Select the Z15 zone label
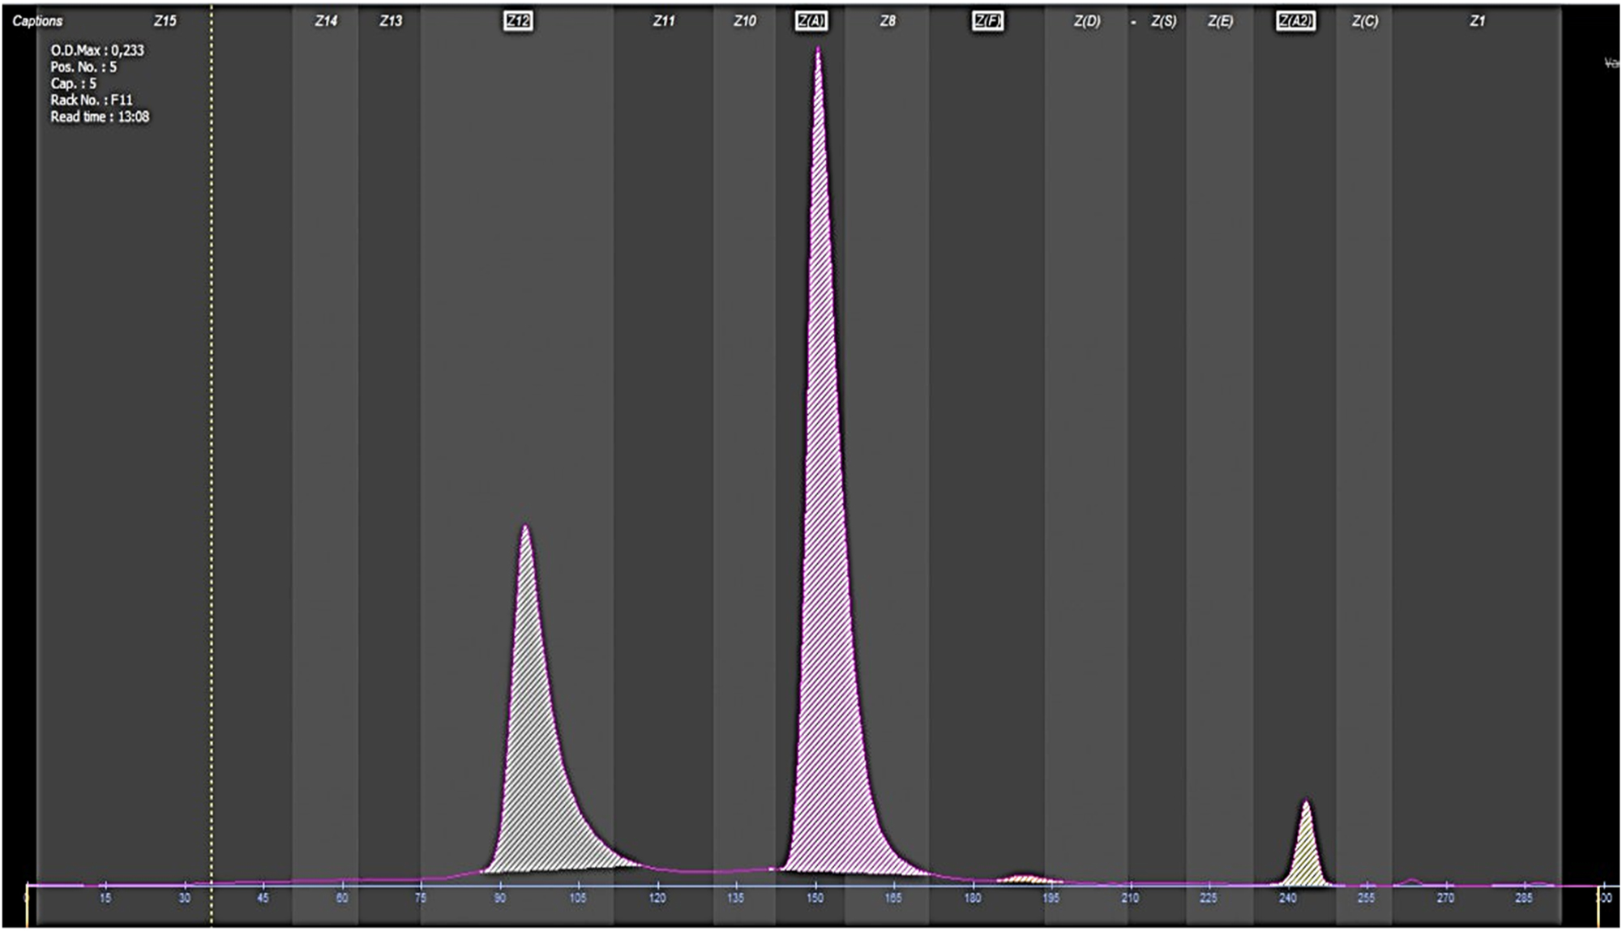 [x=165, y=21]
